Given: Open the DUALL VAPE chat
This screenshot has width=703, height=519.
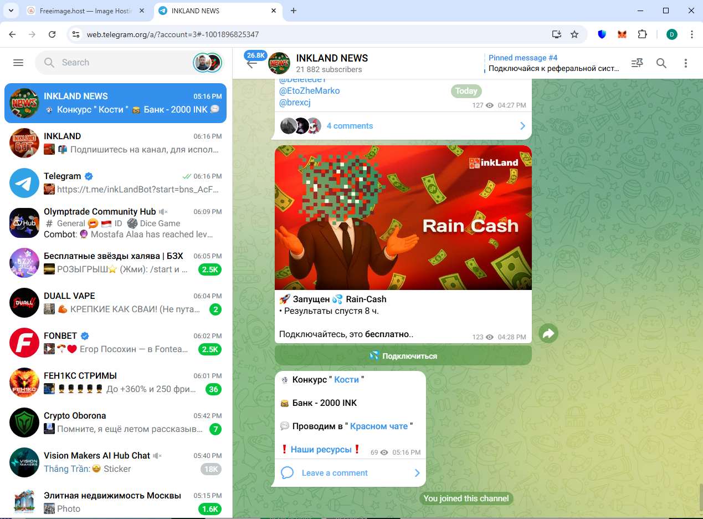Looking at the screenshot, I should [x=115, y=303].
